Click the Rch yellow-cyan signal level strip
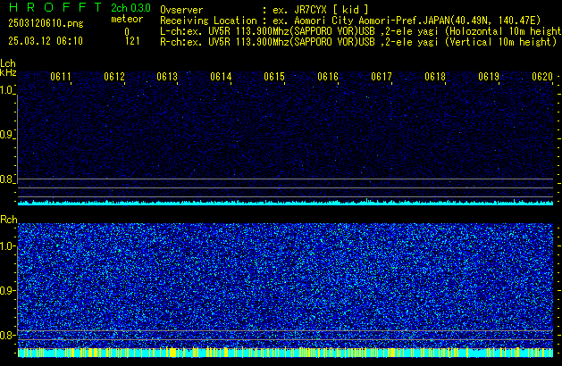Viewport: 562px width, 366px height. tap(285, 353)
